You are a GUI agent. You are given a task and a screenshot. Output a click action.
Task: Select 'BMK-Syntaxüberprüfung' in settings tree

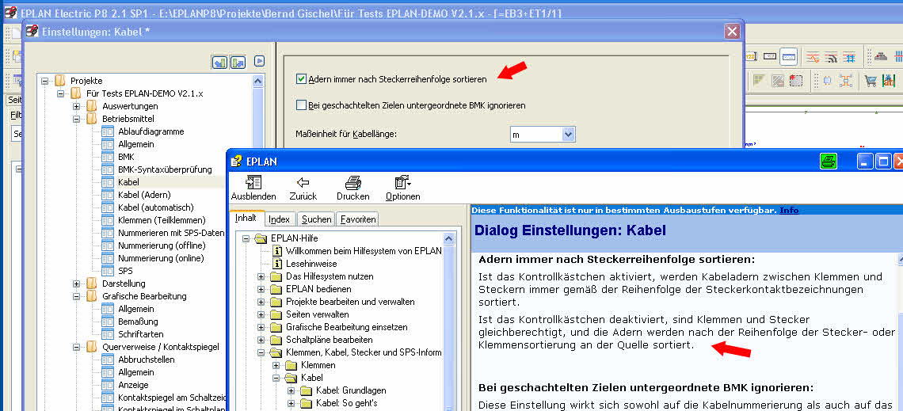pyautogui.click(x=165, y=169)
